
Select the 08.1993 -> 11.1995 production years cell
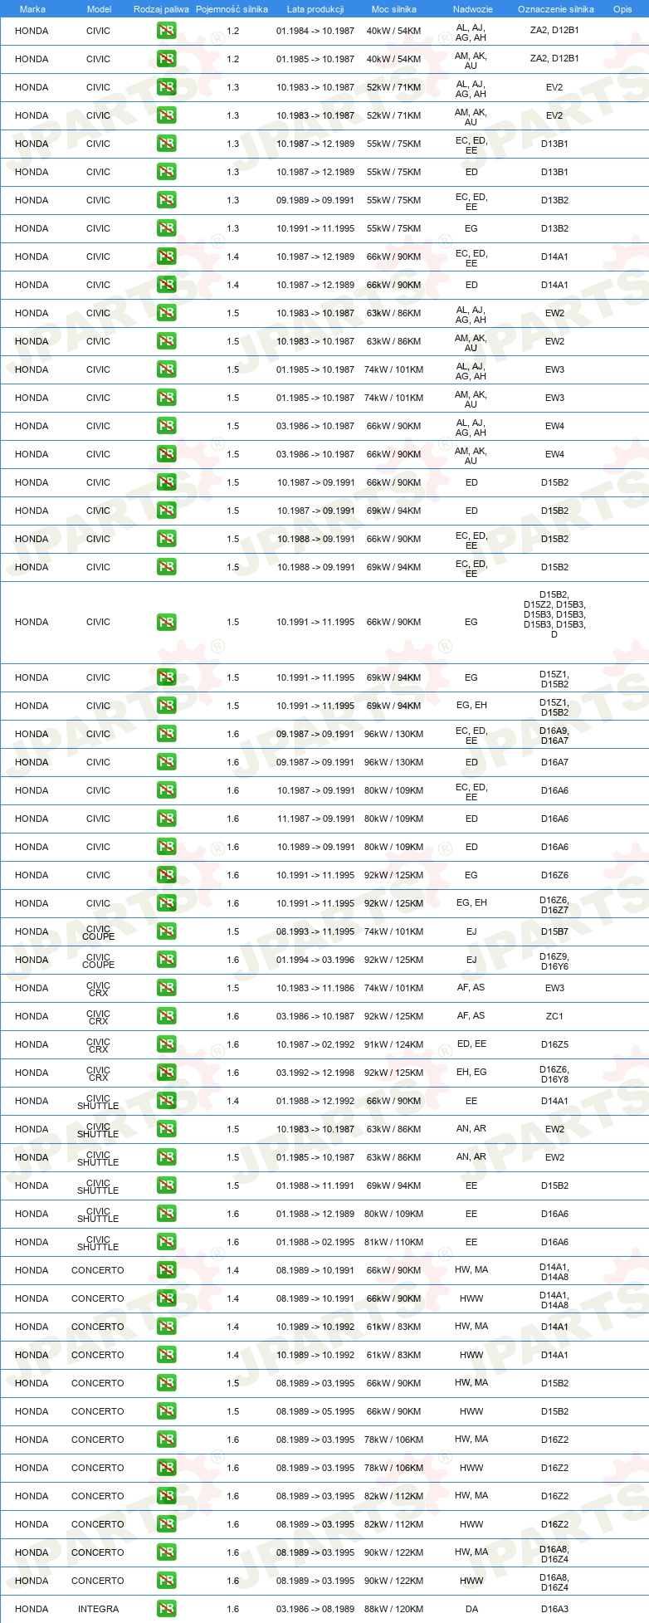(x=315, y=931)
